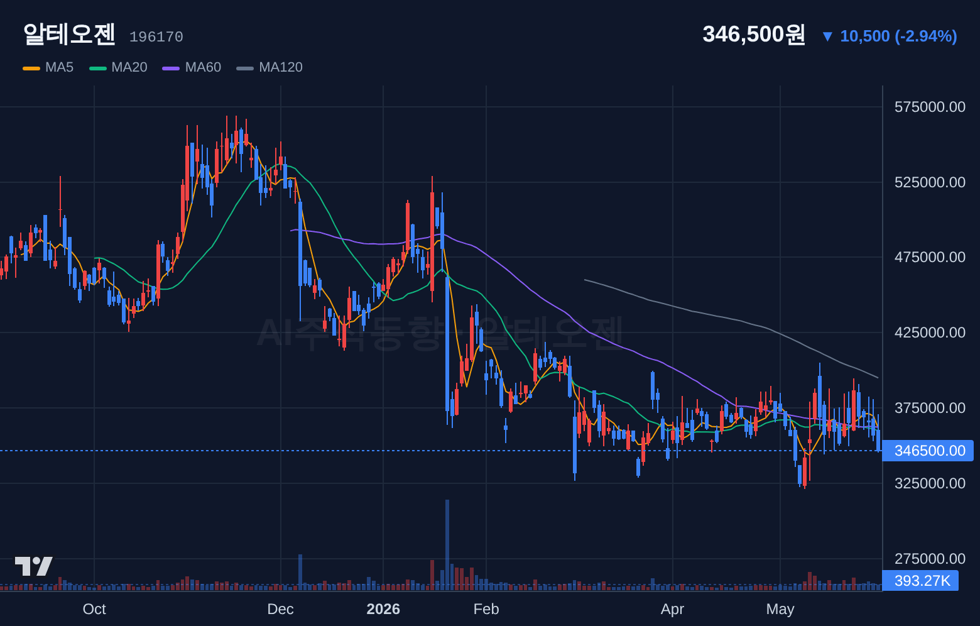980x626 pixels.
Task: Click the current price 346,500원 in header
Action: coord(754,35)
